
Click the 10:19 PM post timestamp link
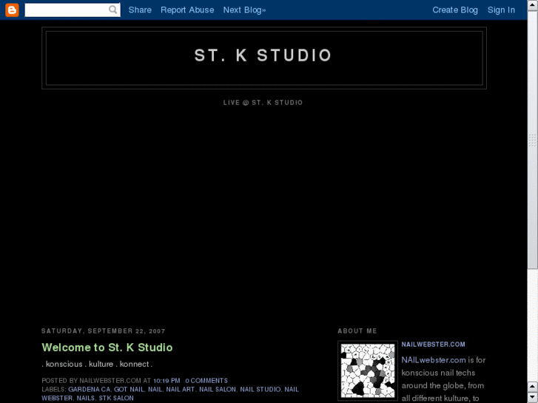(x=167, y=381)
